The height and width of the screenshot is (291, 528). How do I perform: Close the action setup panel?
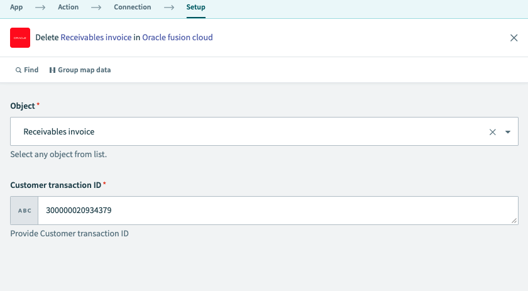(514, 38)
